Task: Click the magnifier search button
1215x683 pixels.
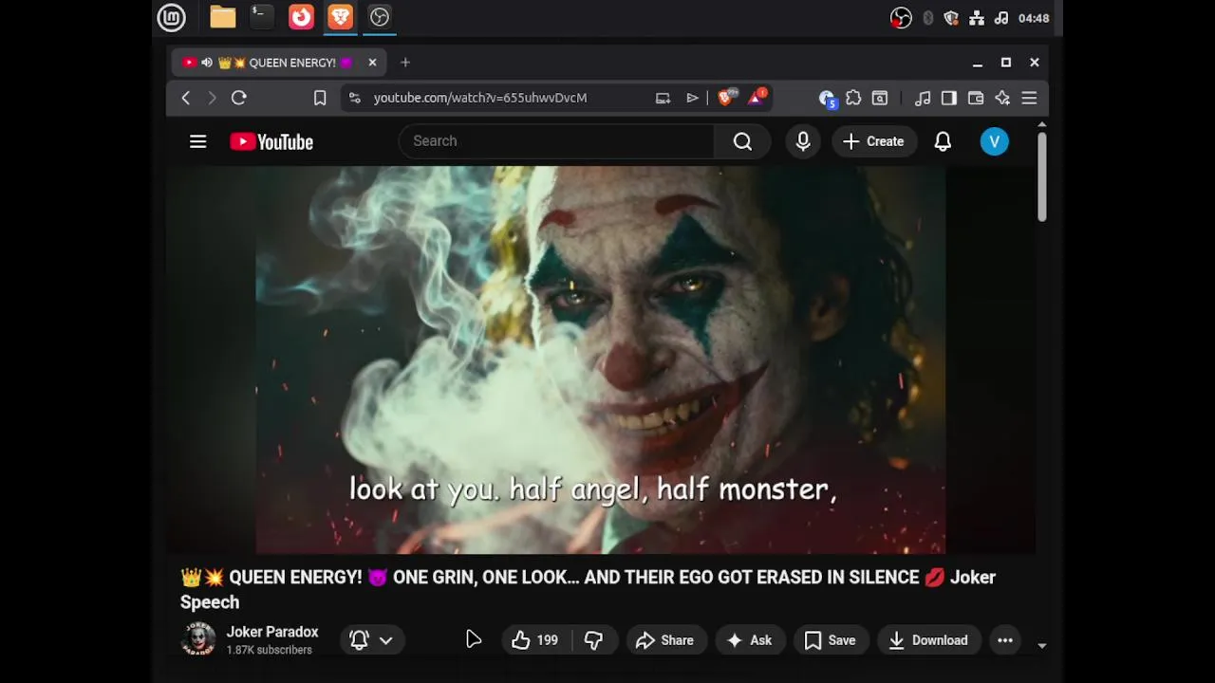Action: pyautogui.click(x=742, y=141)
